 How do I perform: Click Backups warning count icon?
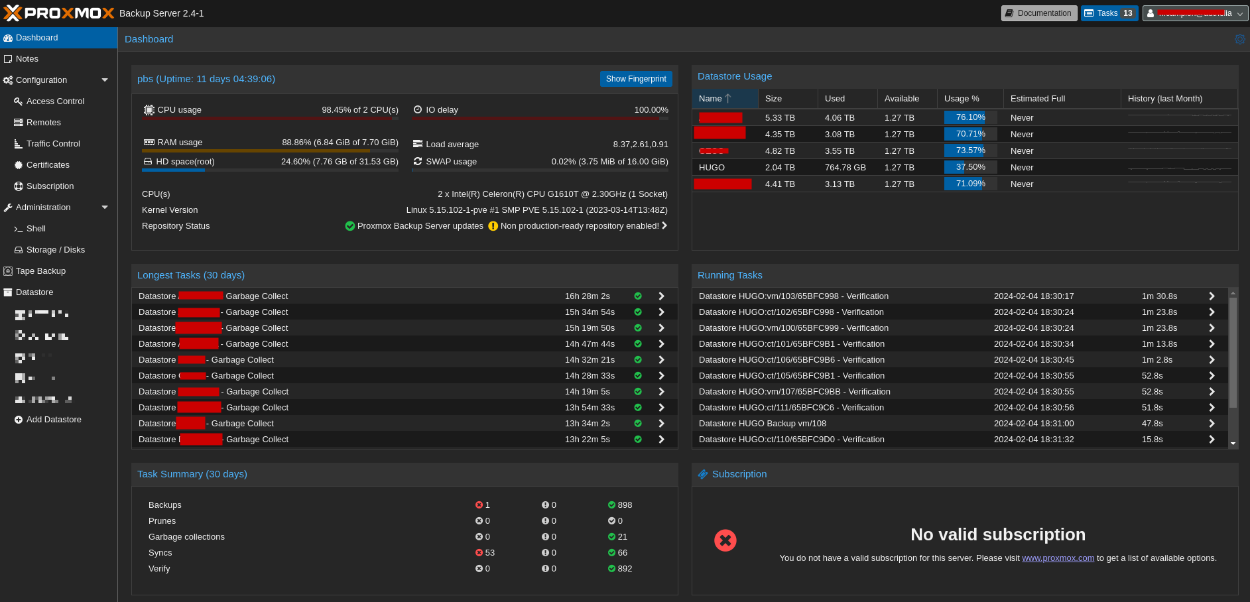click(545, 505)
